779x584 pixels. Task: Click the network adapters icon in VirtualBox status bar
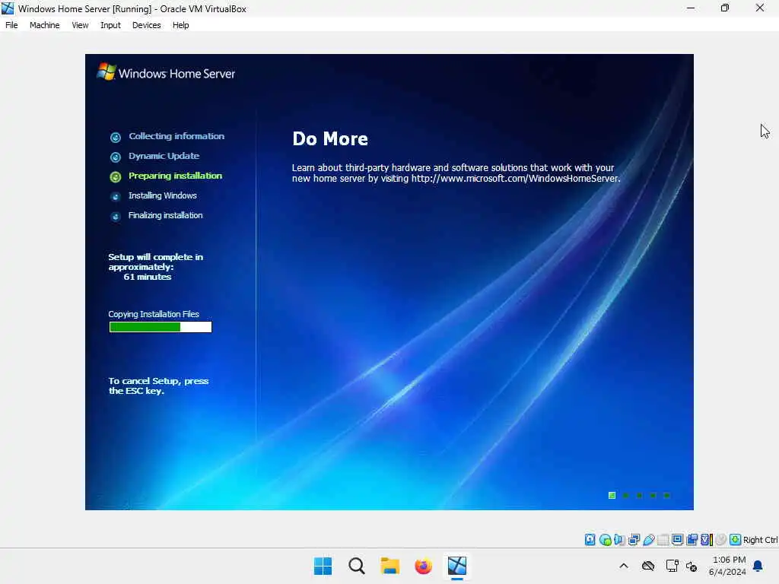click(634, 539)
